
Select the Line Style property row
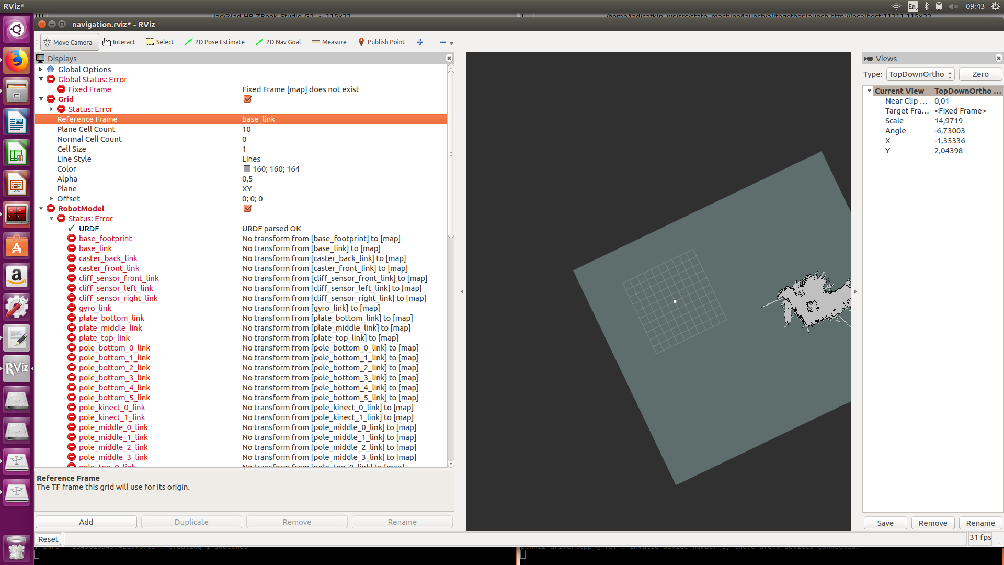241,159
